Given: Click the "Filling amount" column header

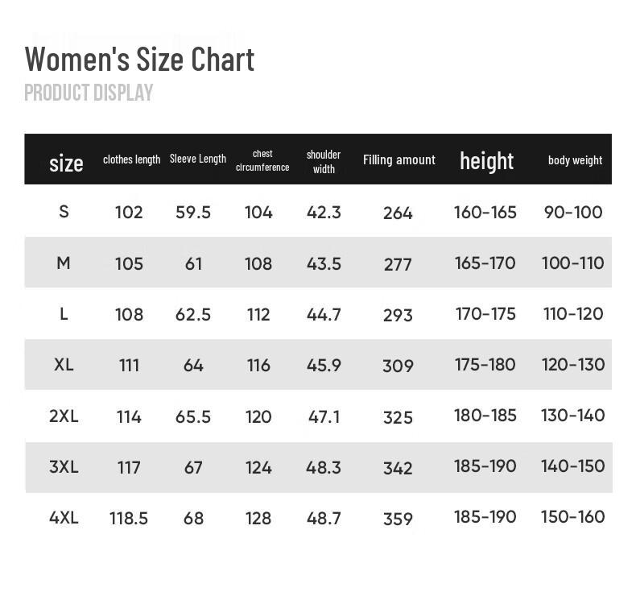Looking at the screenshot, I should [x=399, y=159].
